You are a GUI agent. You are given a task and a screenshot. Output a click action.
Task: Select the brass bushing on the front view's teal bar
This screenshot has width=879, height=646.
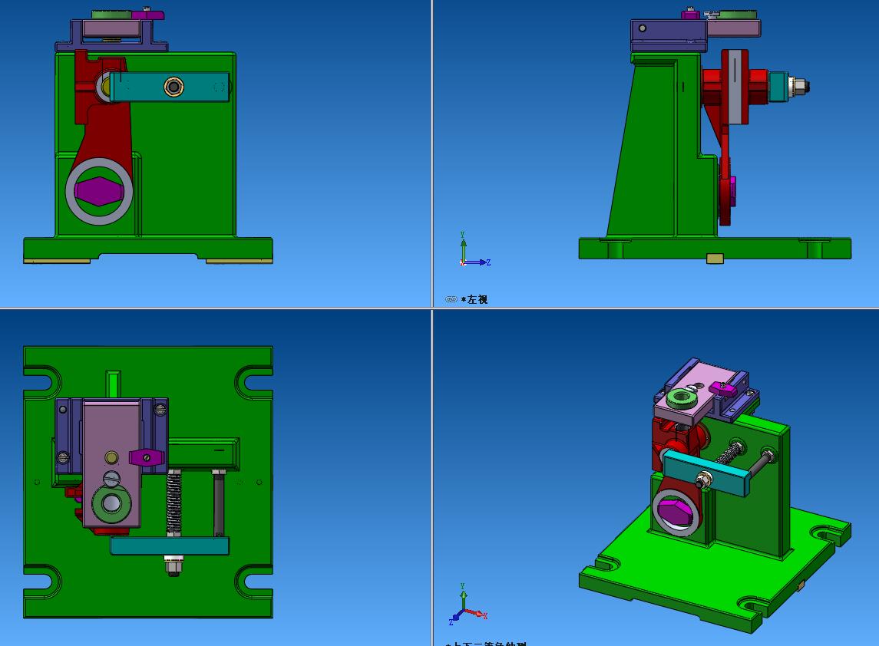coord(174,87)
